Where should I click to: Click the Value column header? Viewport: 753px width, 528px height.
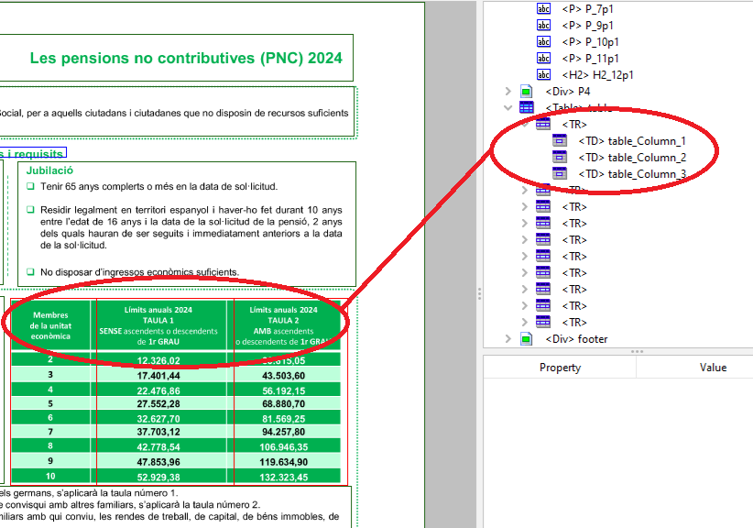tap(713, 367)
